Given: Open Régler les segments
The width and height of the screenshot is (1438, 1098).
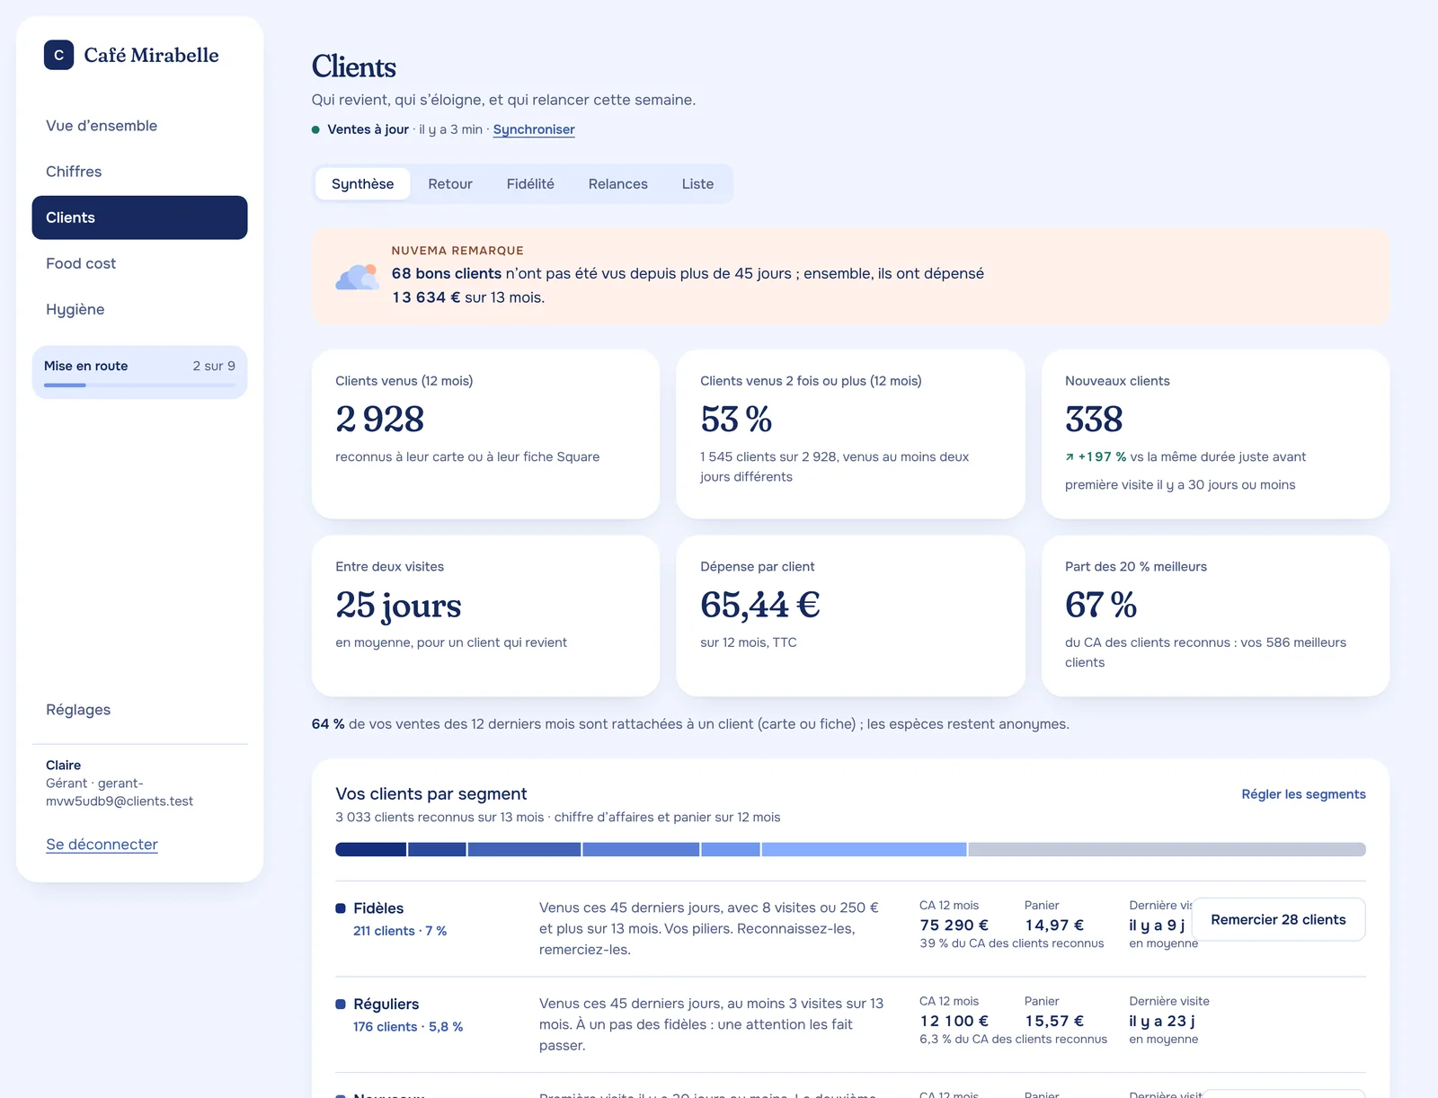Looking at the screenshot, I should pos(1303,794).
